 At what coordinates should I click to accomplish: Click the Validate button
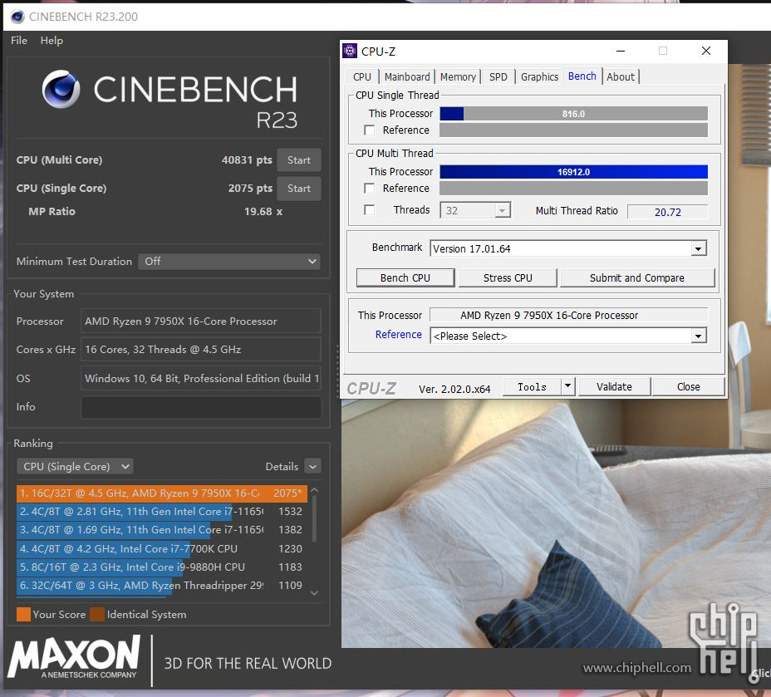pyautogui.click(x=614, y=387)
